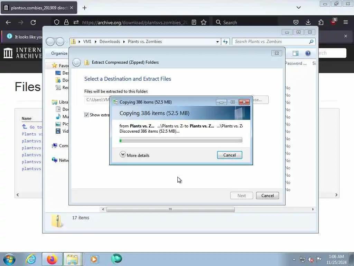Click the Explorer back navigation button
Viewport: 354px width, 266px height.
click(50, 42)
